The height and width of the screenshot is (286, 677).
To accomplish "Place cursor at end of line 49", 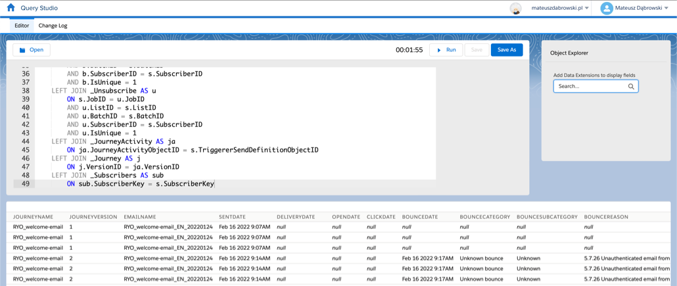I will (215, 184).
